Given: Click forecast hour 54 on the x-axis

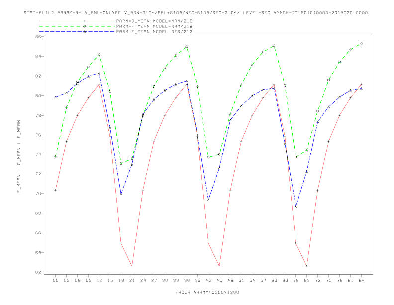Looking at the screenshot, I should point(252,280).
